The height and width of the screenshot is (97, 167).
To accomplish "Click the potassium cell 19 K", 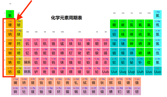I will (x=10, y=43).
